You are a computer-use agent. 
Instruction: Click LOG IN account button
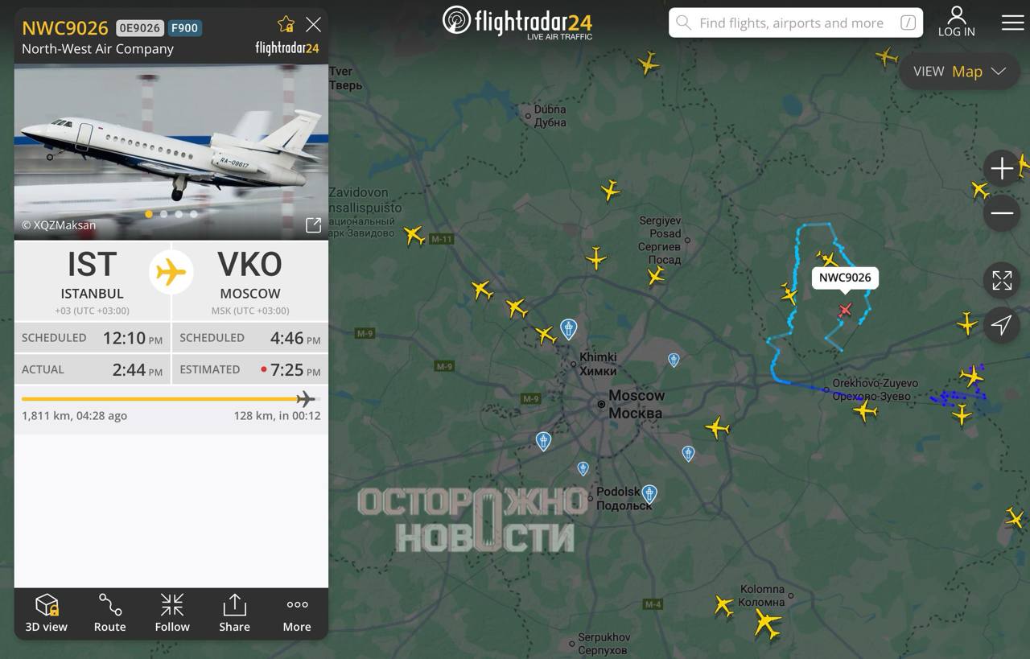coord(956,22)
